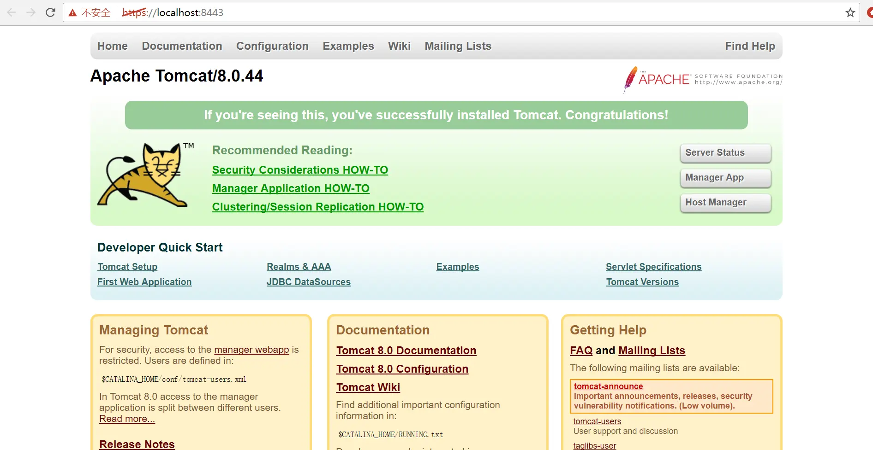Click the $CATALINA_HOME/conf/tomcat-users.xml path text

pos(174,380)
